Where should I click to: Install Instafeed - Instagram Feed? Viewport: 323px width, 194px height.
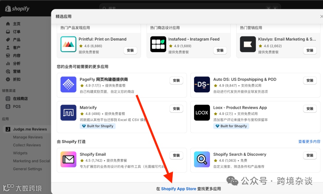(x=220, y=50)
